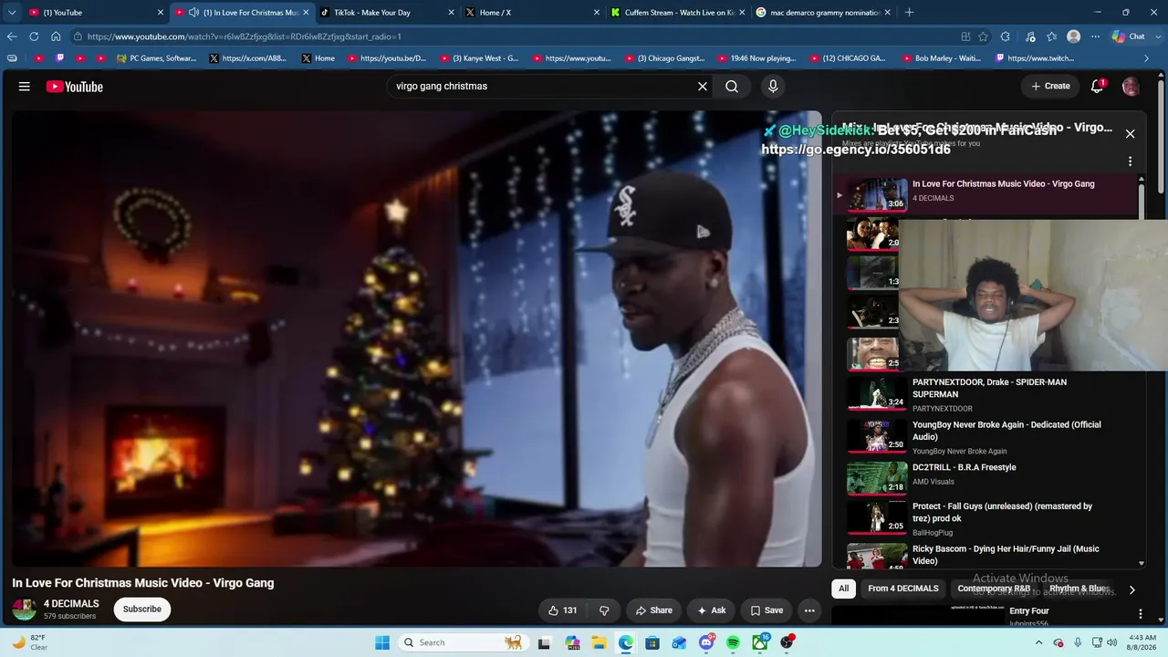This screenshot has width=1168, height=657.
Task: Open the browser Copilot Chat button
Action: (1129, 36)
